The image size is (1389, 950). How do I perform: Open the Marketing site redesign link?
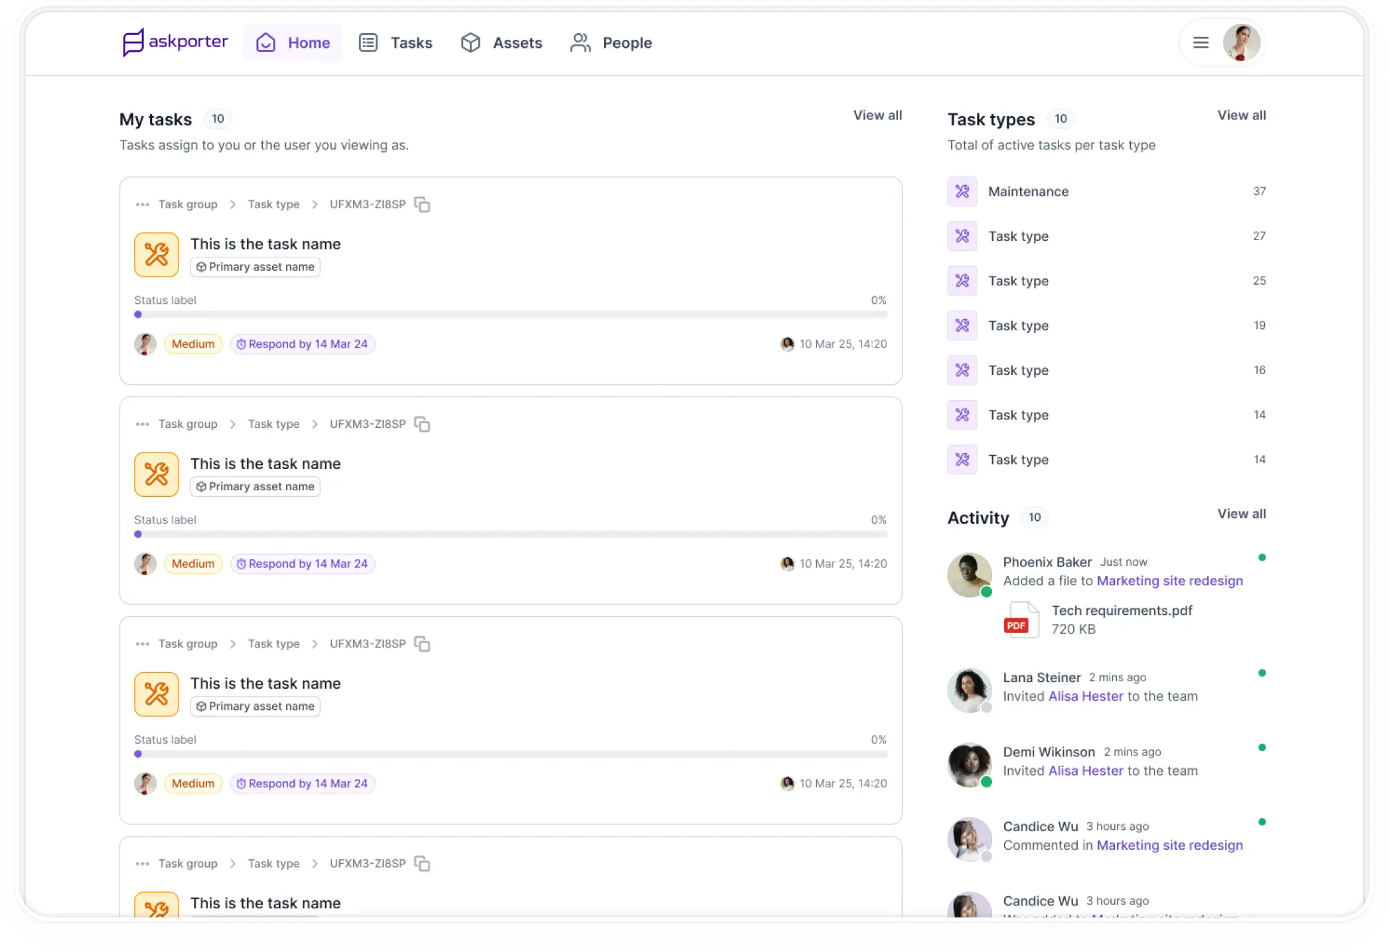pyautogui.click(x=1169, y=580)
